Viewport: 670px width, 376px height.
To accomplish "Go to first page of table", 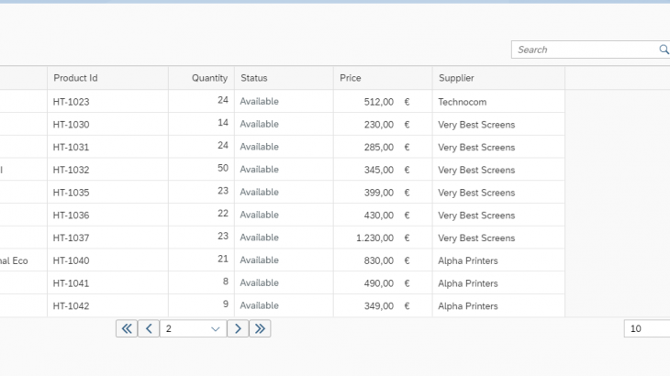I will pos(127,328).
